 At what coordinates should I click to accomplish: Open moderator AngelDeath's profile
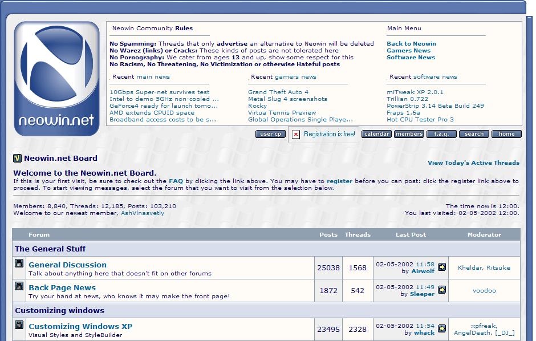click(x=472, y=333)
